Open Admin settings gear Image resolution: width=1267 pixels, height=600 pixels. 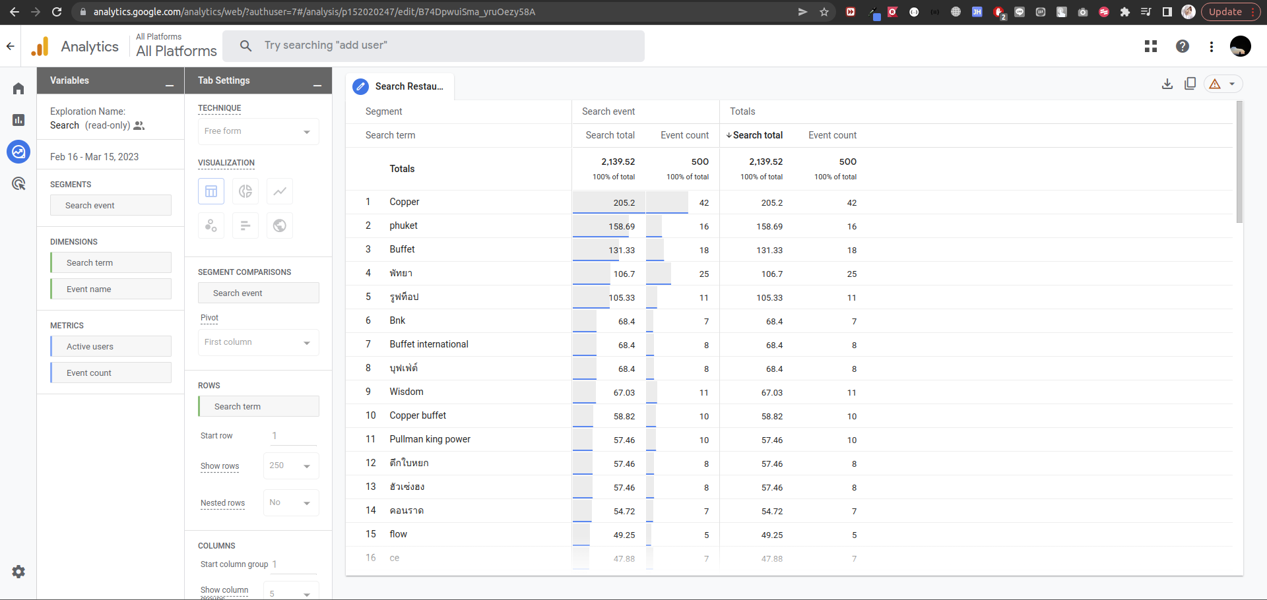point(18,572)
